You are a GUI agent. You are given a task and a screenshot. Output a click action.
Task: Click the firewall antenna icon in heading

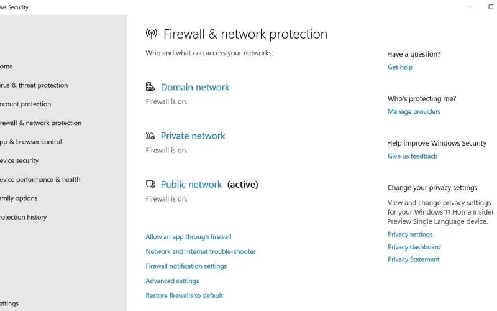[x=152, y=34]
